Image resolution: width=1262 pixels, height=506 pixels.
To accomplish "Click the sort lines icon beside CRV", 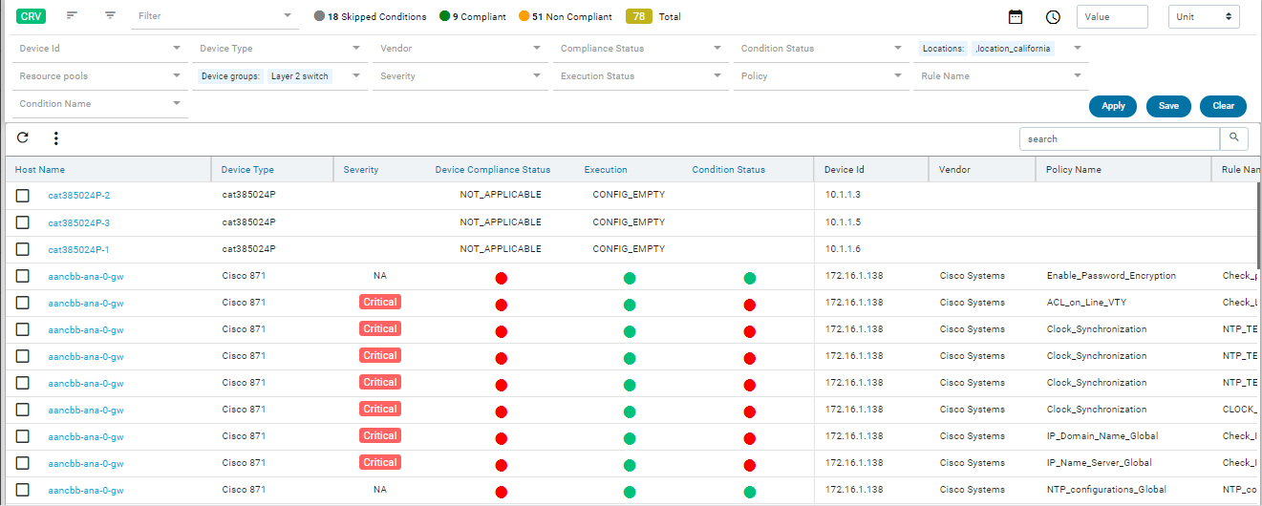I will pos(73,16).
